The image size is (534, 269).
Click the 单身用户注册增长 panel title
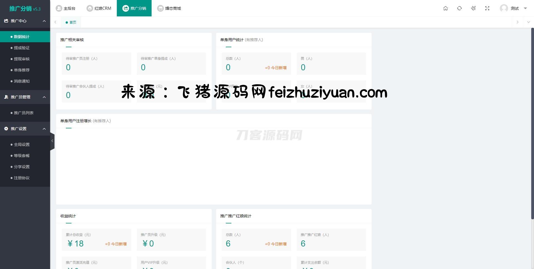pos(86,121)
